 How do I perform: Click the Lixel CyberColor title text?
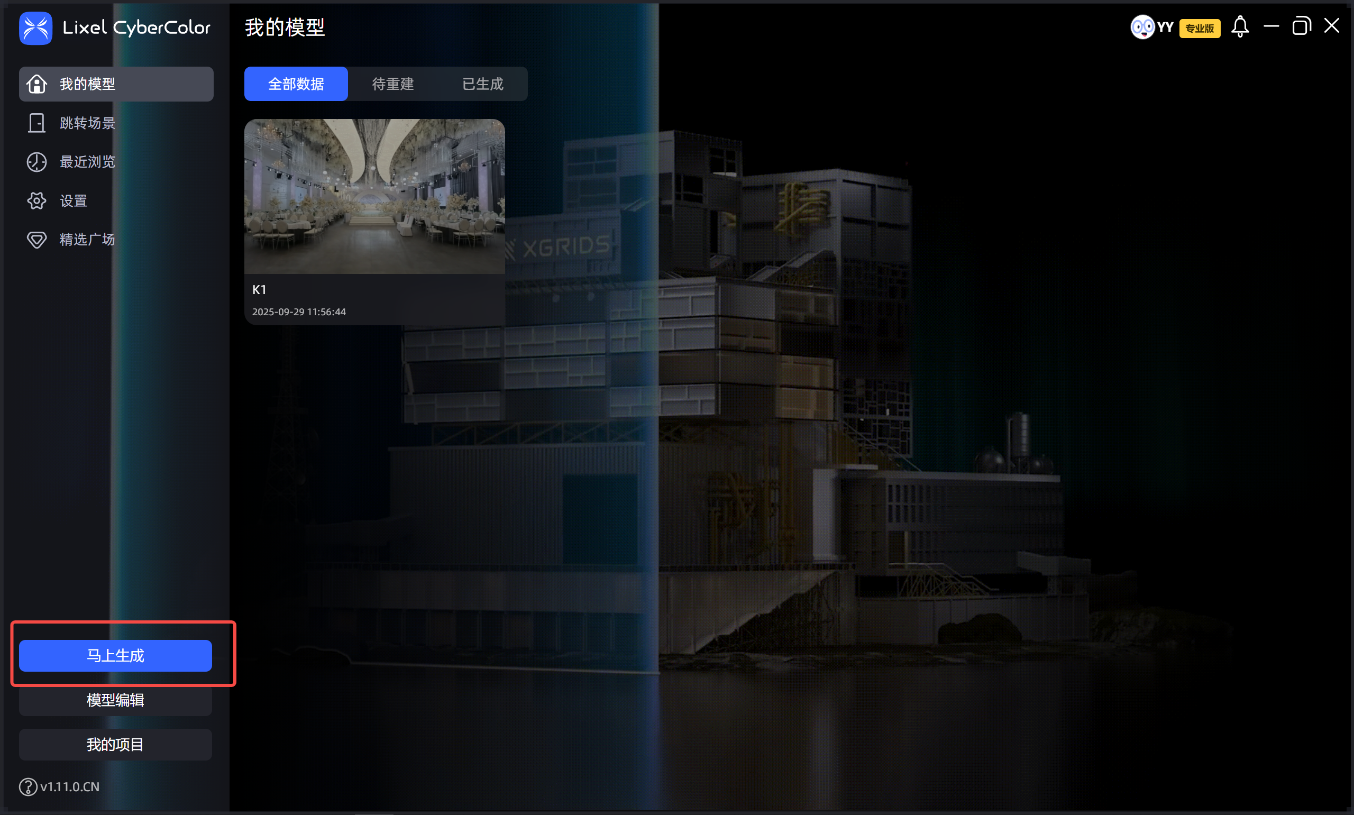(x=136, y=28)
